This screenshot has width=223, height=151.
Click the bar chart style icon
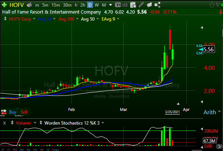(125, 5)
